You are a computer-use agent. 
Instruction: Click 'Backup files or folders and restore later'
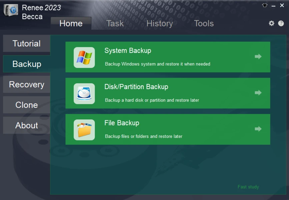point(144,136)
